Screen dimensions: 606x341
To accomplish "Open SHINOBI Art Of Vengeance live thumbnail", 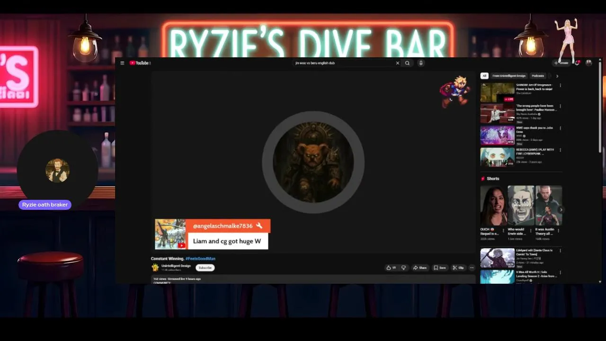I will click(497, 92).
